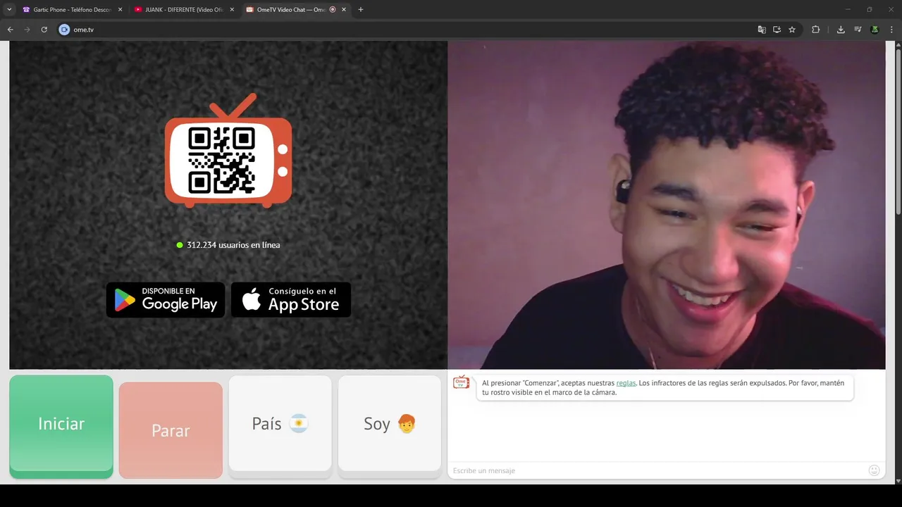Open the App Store download badge
Screen dimensions: 902x507
(291, 300)
